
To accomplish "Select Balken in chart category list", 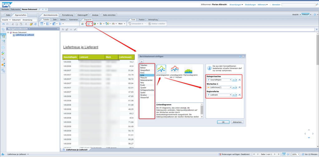I will pyautogui.click(x=143, y=68).
